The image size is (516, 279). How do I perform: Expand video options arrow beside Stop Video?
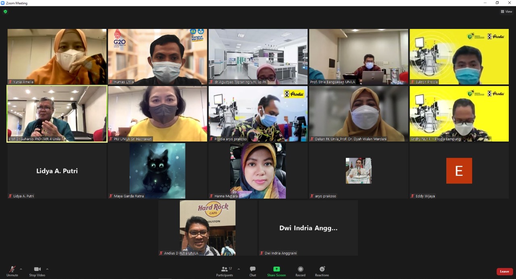tap(47, 269)
